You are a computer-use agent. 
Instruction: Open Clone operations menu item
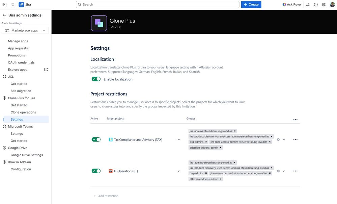(23, 112)
